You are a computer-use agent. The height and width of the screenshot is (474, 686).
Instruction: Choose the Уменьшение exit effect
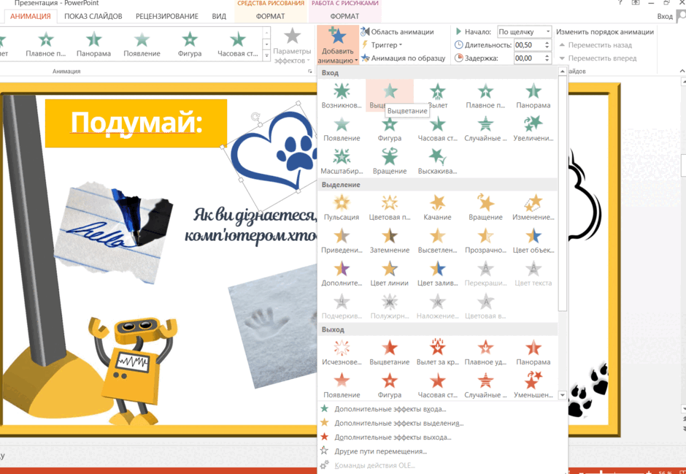tap(533, 386)
